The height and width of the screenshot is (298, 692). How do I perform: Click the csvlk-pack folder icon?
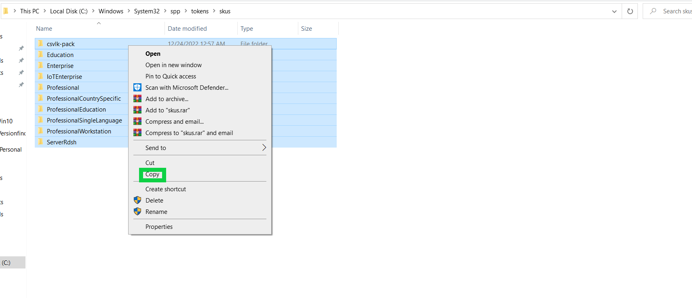point(40,44)
